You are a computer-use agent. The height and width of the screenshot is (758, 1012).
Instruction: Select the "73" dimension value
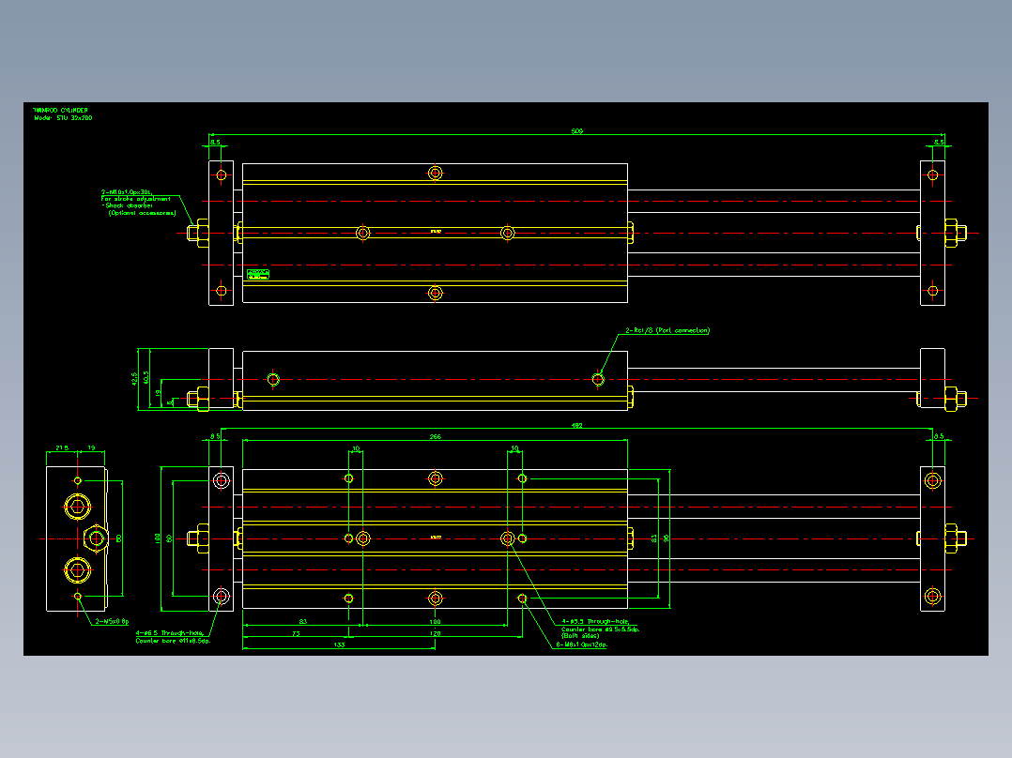296,633
